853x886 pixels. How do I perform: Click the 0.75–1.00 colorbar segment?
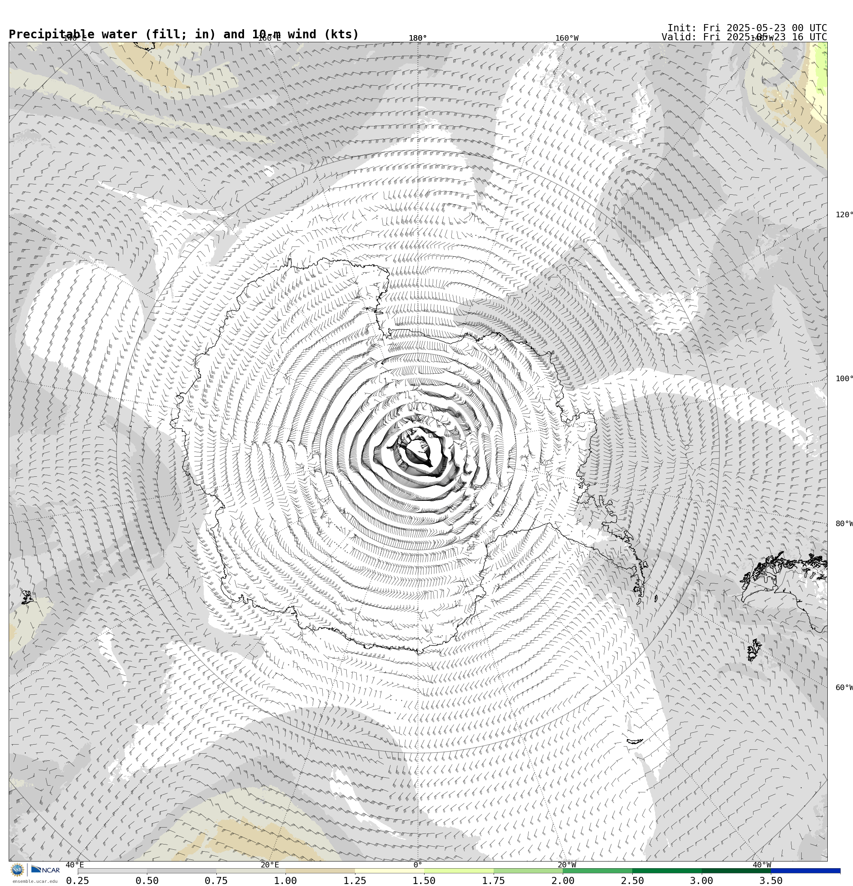pos(251,871)
